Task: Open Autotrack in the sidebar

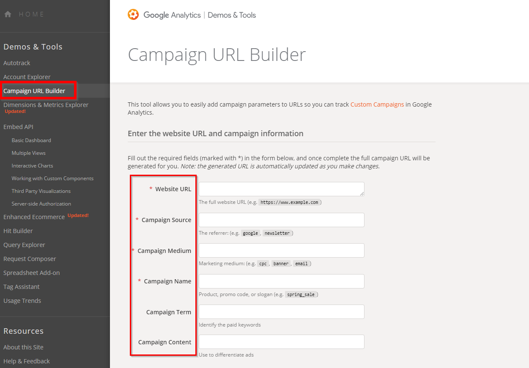Action: (17, 63)
